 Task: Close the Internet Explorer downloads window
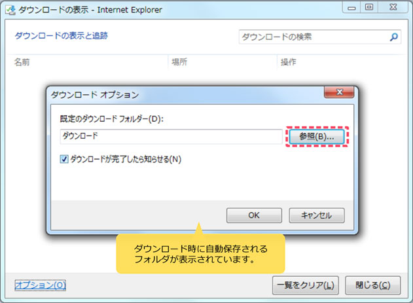(x=393, y=7)
